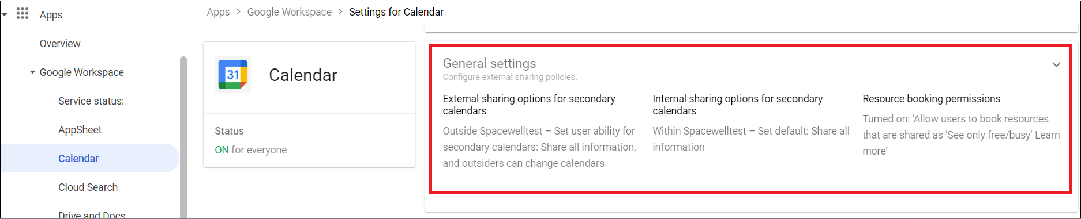Click the Apps breadcrumb link
Screen dimensions: 1081x219
click(218, 12)
